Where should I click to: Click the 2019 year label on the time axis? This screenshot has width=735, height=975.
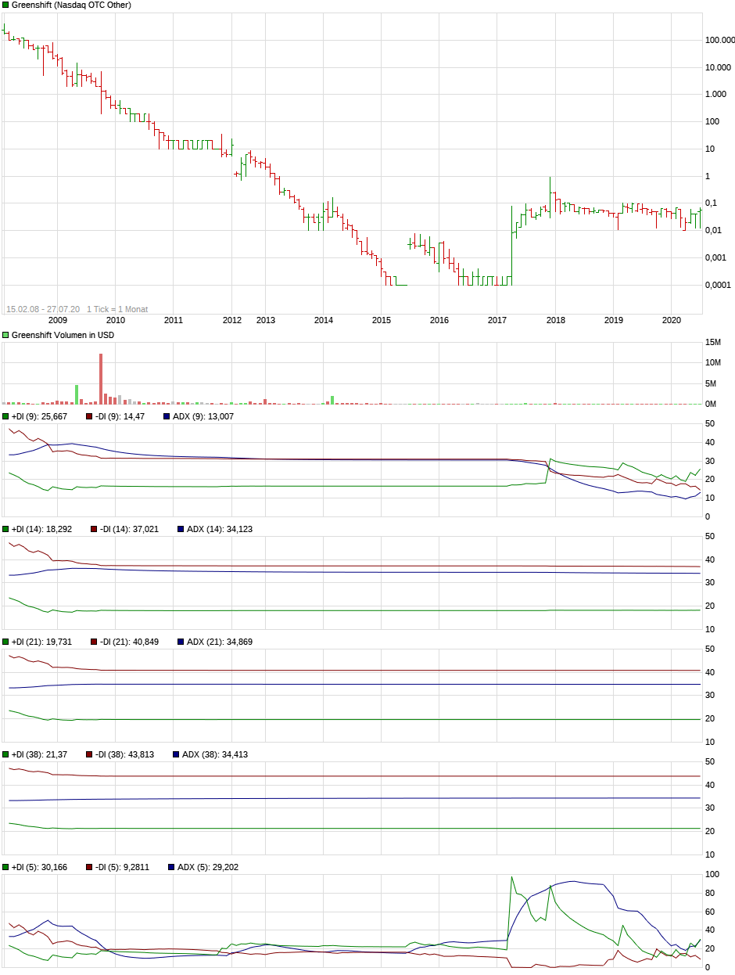pyautogui.click(x=614, y=320)
